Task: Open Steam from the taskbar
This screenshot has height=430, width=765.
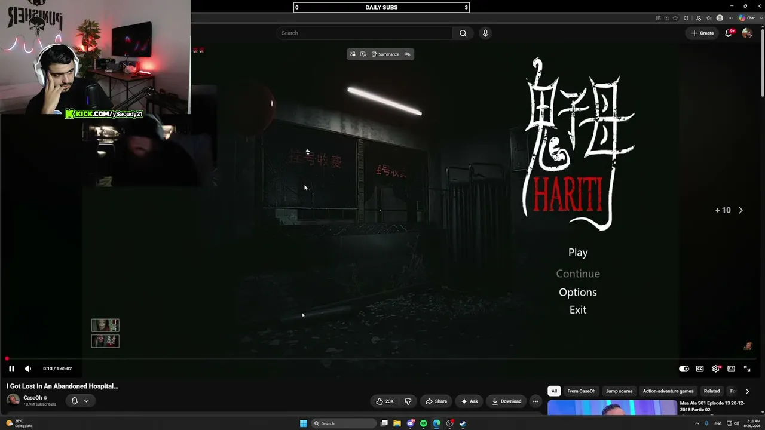Action: [463, 423]
